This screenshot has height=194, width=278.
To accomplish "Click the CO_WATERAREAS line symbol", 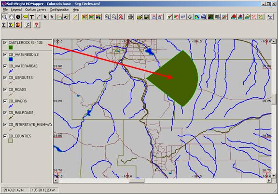I will click(x=11, y=71).
